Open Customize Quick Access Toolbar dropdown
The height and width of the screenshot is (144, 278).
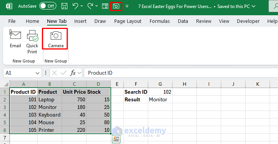[127, 6]
